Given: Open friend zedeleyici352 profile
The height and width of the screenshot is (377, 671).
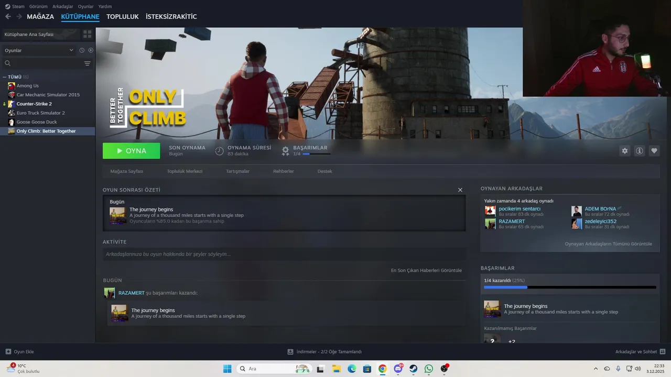Looking at the screenshot, I should click(600, 221).
